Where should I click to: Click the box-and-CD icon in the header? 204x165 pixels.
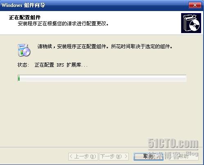click(x=191, y=23)
